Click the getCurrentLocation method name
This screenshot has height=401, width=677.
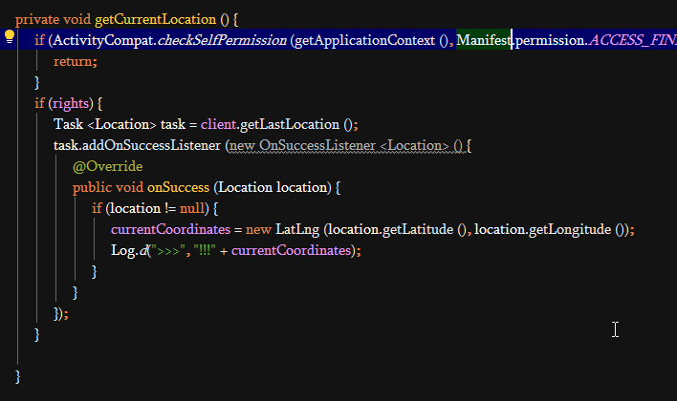pyautogui.click(x=156, y=19)
